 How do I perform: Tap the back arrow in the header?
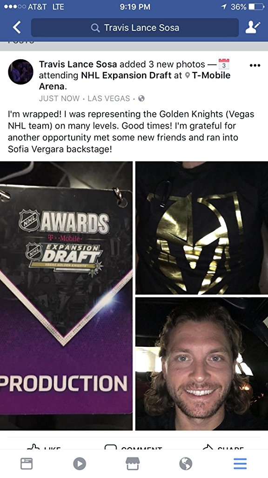coord(17,28)
